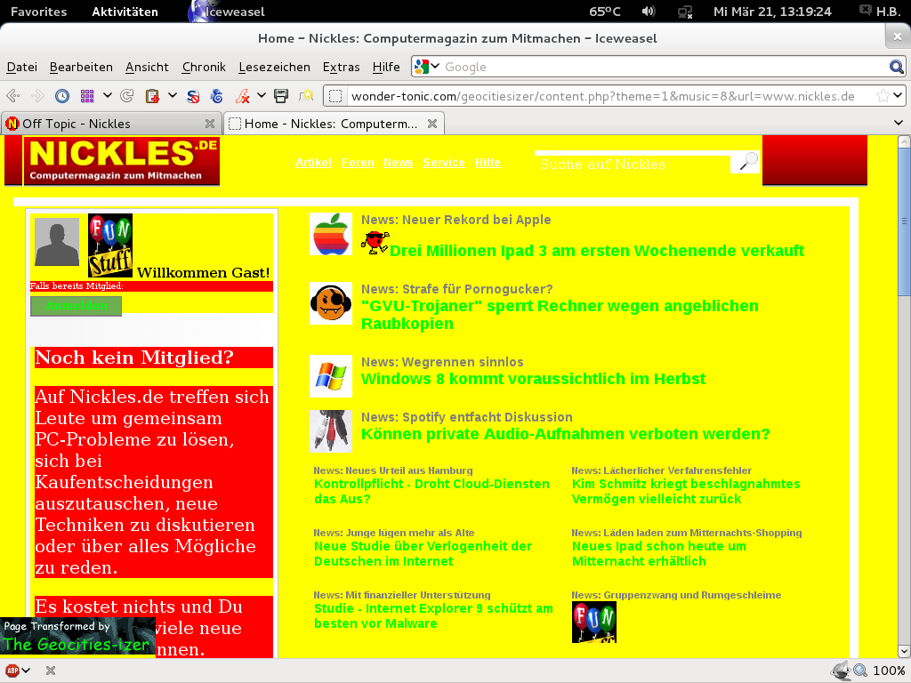Open the Bearbeiten menu
Viewport: 911px width, 683px height.
[x=81, y=67]
